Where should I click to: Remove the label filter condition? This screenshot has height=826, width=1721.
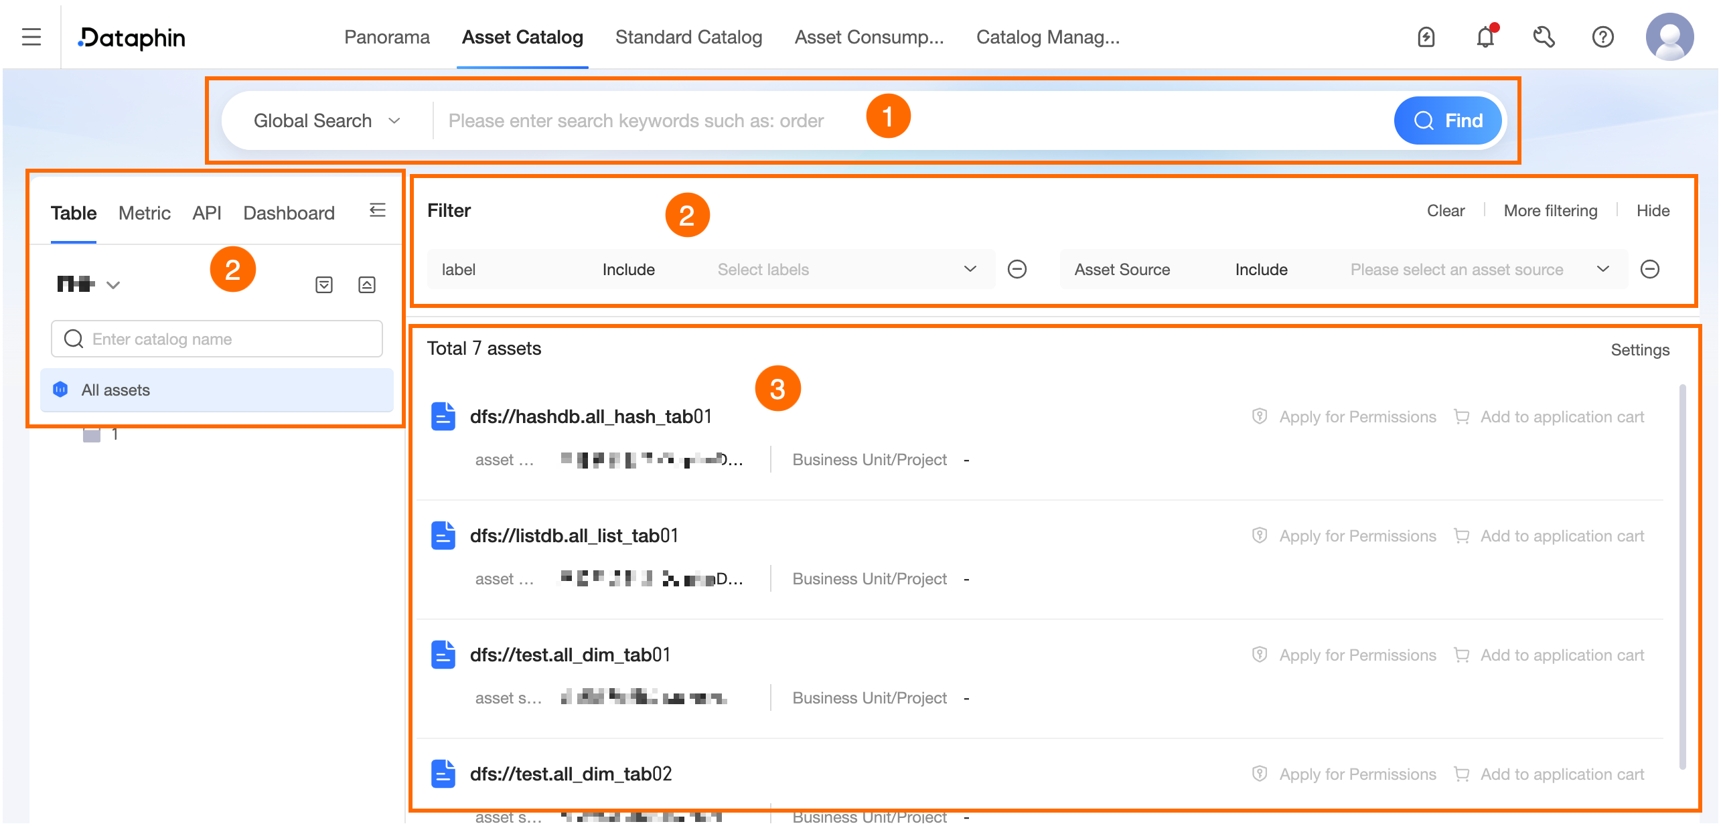tap(1017, 269)
